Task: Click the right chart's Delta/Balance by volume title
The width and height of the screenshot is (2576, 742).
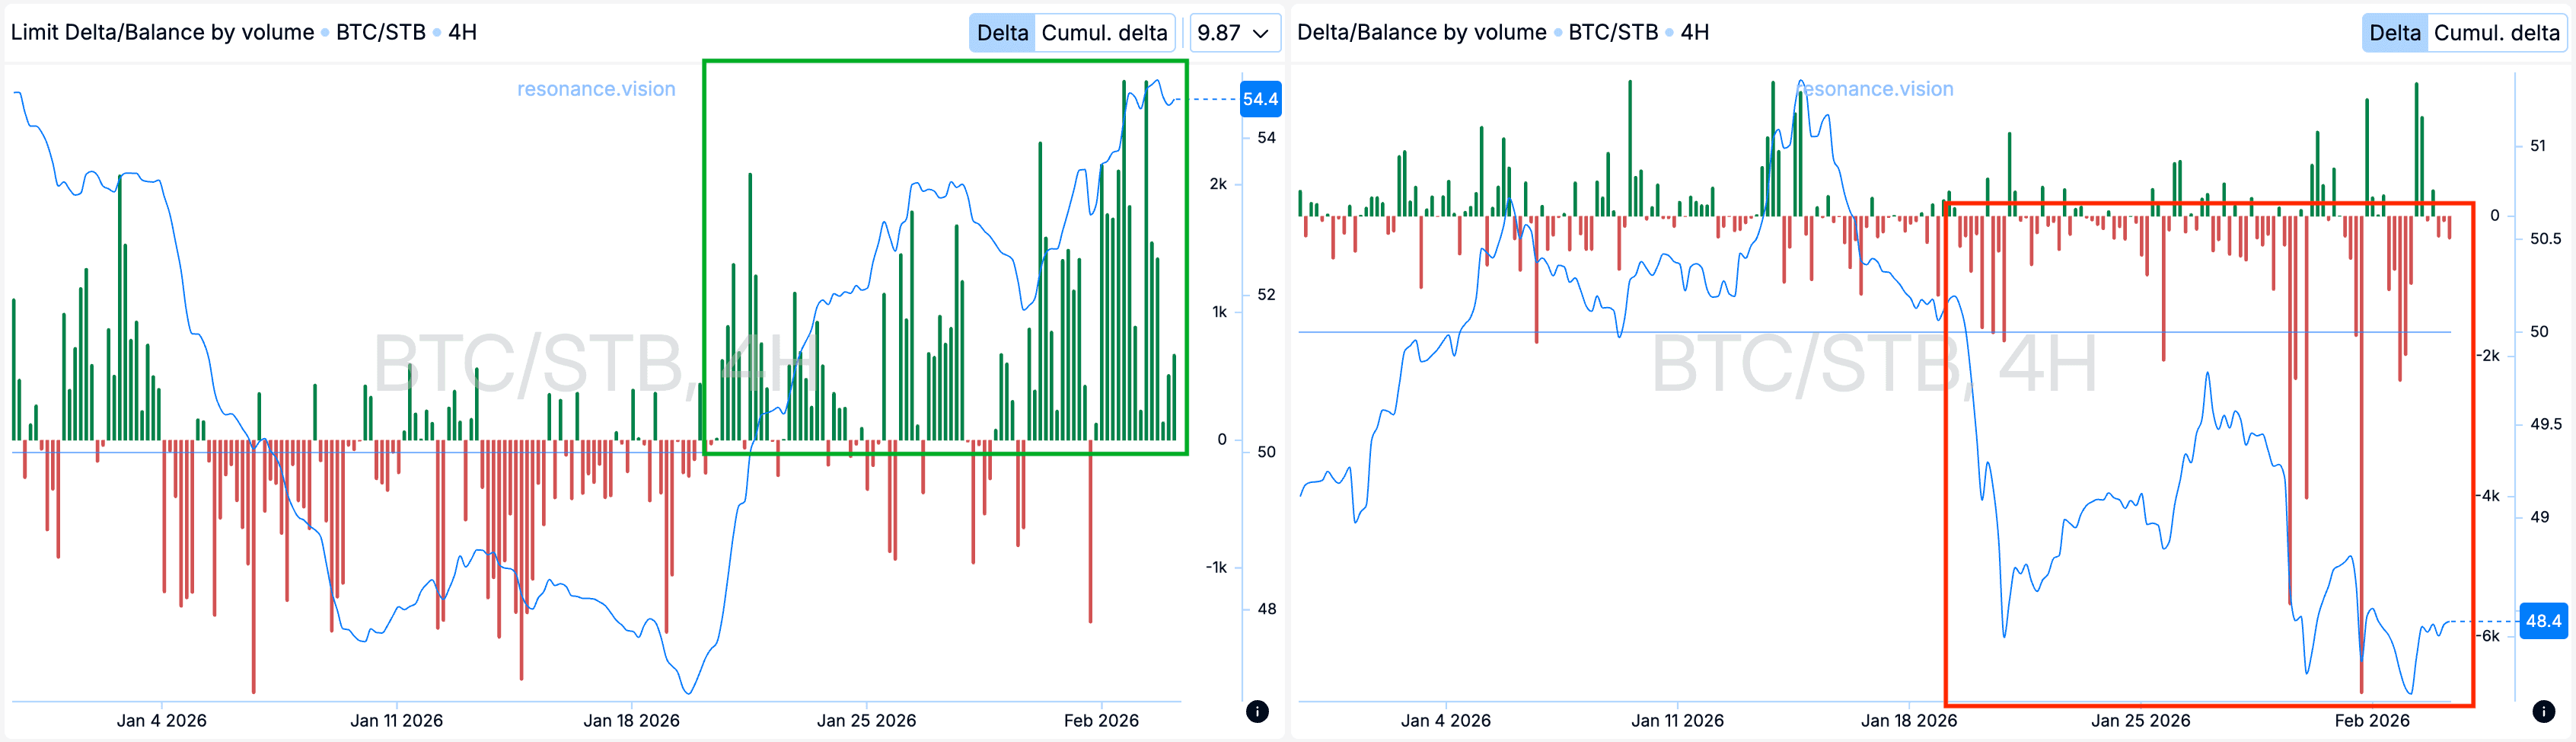Action: (1421, 32)
